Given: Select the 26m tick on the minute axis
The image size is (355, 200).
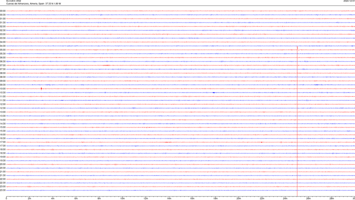Looking at the screenshot, I should [x=308, y=199].
